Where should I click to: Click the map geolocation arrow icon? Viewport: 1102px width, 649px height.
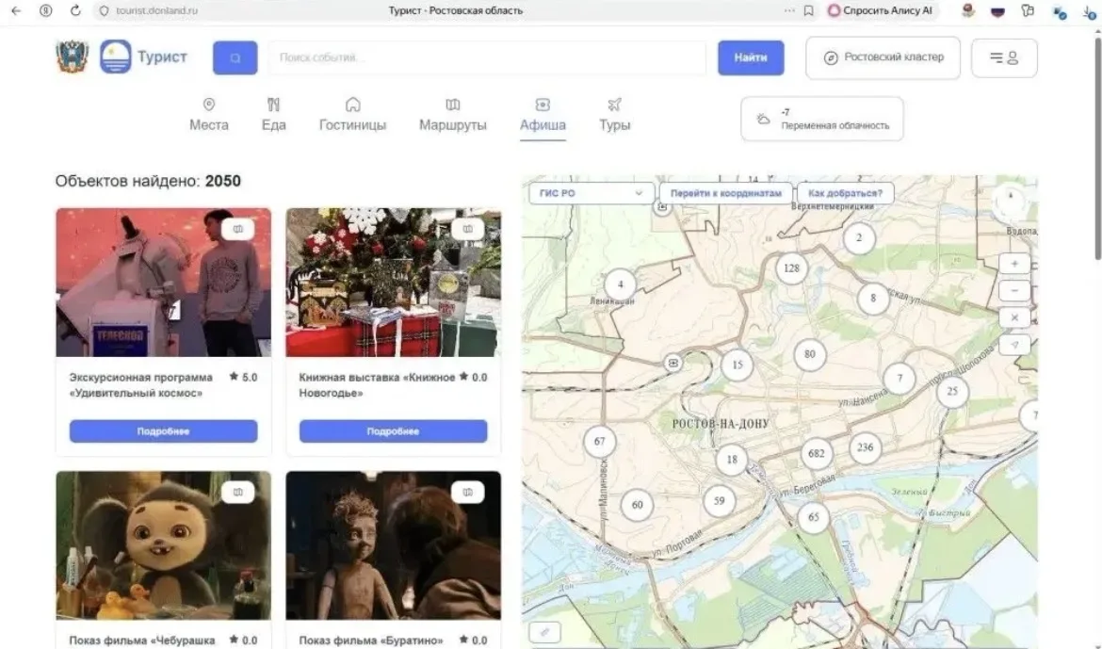click(x=1014, y=346)
